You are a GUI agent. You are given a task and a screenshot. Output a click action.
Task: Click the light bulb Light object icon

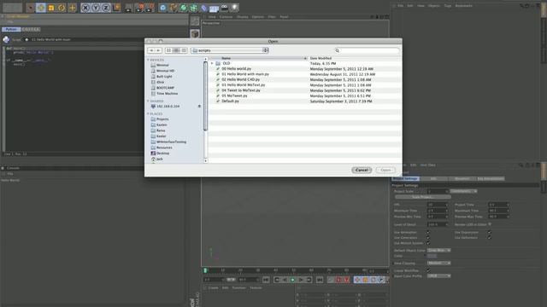[234, 8]
